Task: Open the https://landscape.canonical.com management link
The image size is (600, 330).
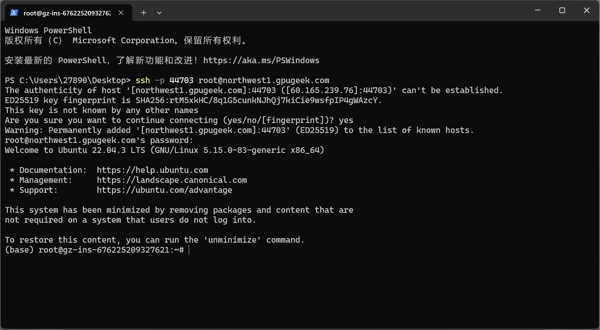Action: [x=172, y=180]
